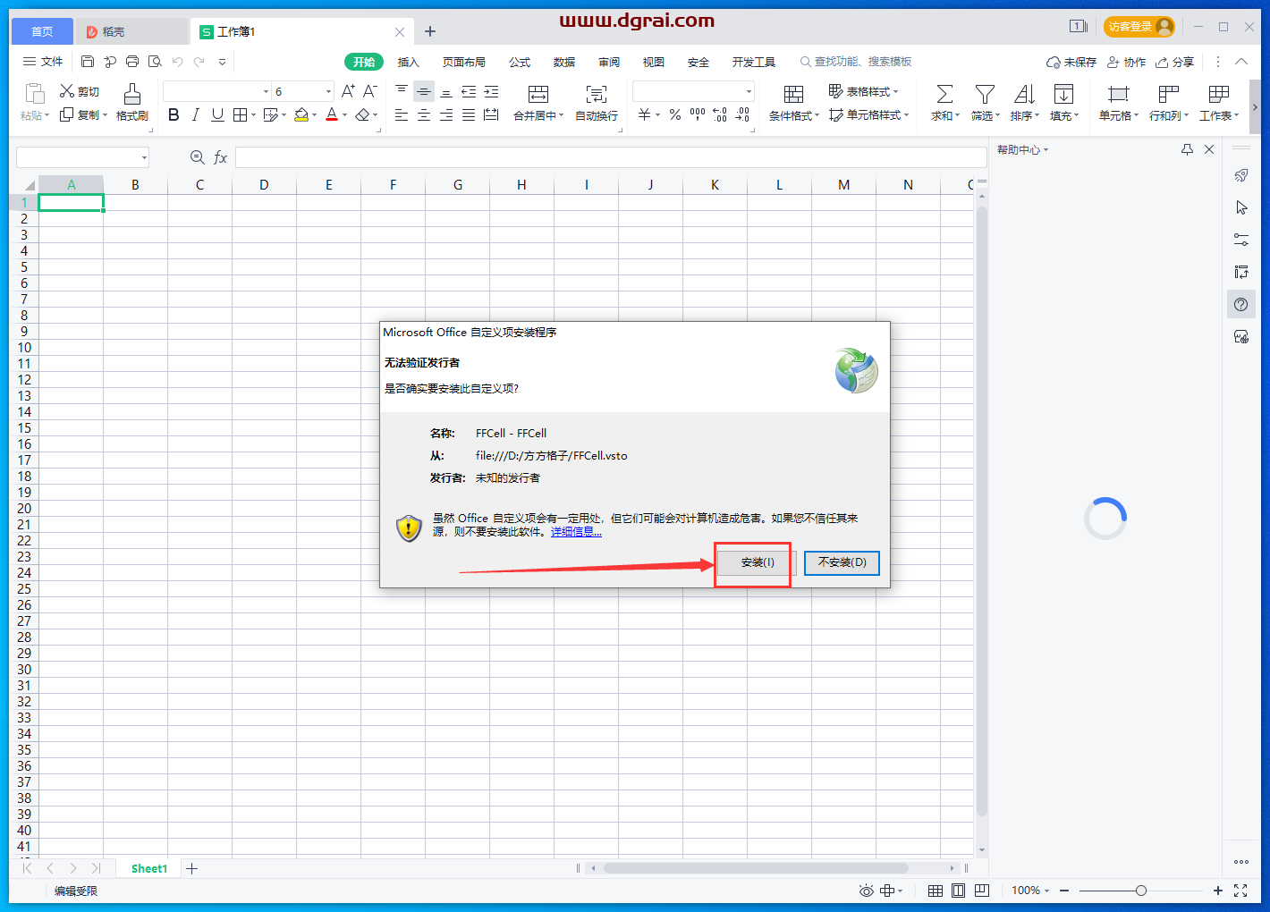Switch to page layout view icon
Viewport: 1270px width, 912px height.
click(959, 891)
